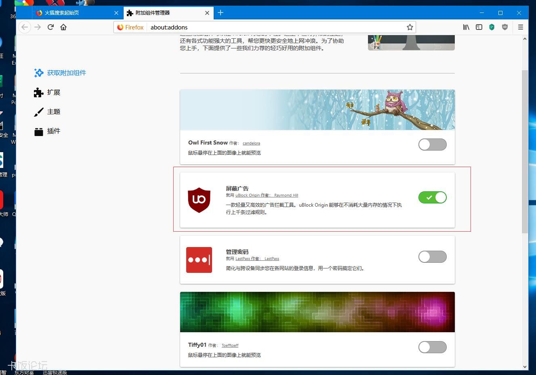Open the Raymond Hill author link
The width and height of the screenshot is (536, 375).
[x=286, y=195]
